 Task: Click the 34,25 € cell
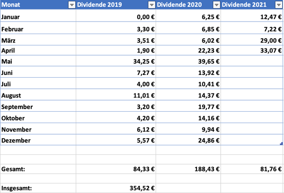pyautogui.click(x=116, y=61)
